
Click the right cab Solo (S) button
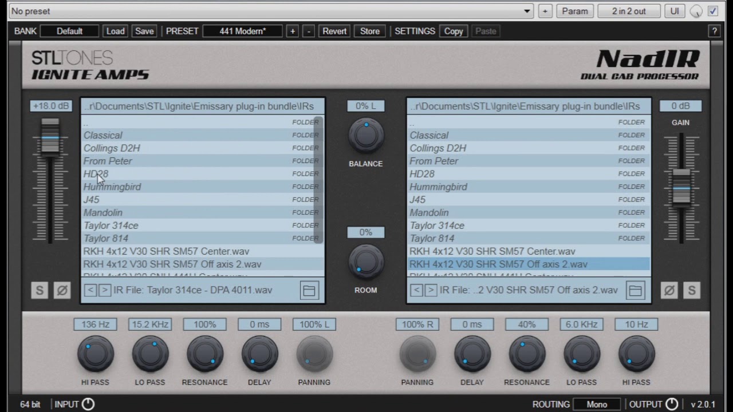(x=691, y=290)
